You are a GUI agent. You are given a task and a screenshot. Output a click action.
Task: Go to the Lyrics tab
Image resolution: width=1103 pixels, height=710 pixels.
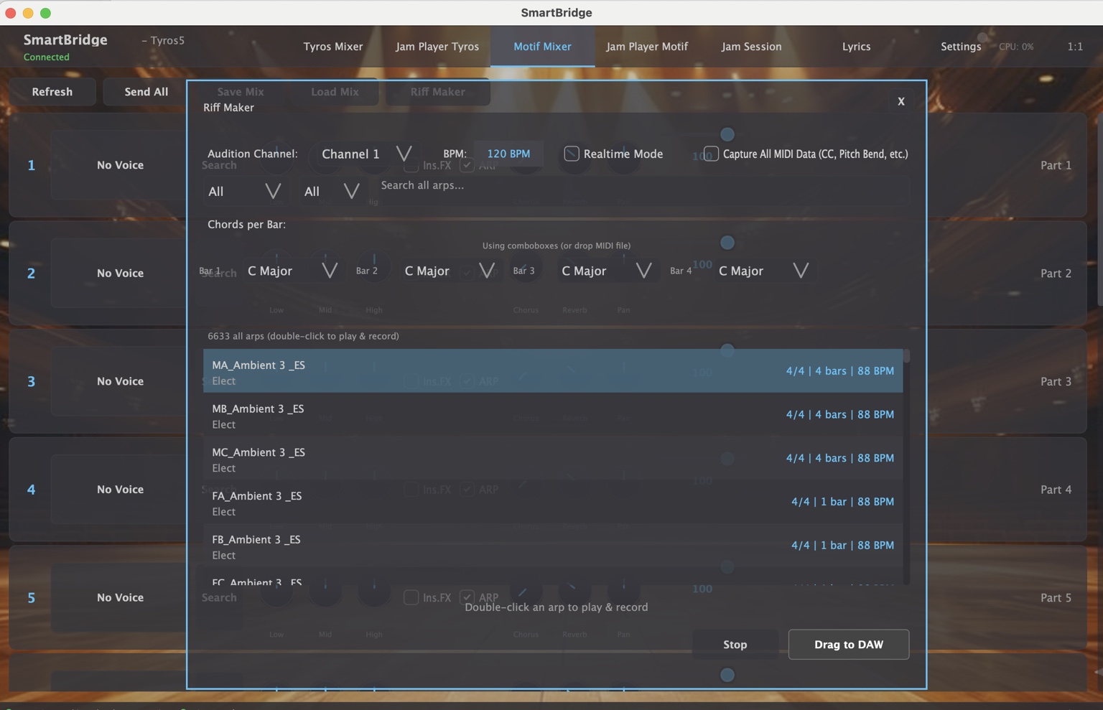coord(856,47)
